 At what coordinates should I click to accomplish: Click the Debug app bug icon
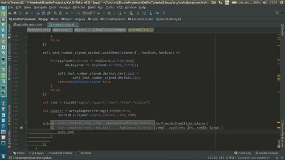(109, 13)
